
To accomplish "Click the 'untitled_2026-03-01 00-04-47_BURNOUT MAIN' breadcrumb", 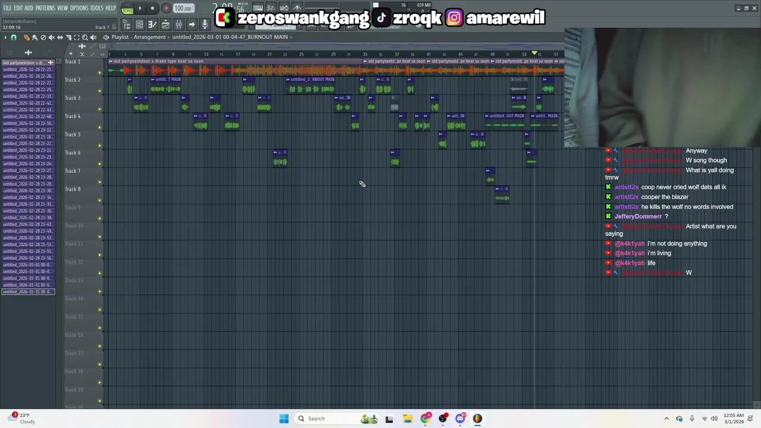I will click(x=230, y=37).
